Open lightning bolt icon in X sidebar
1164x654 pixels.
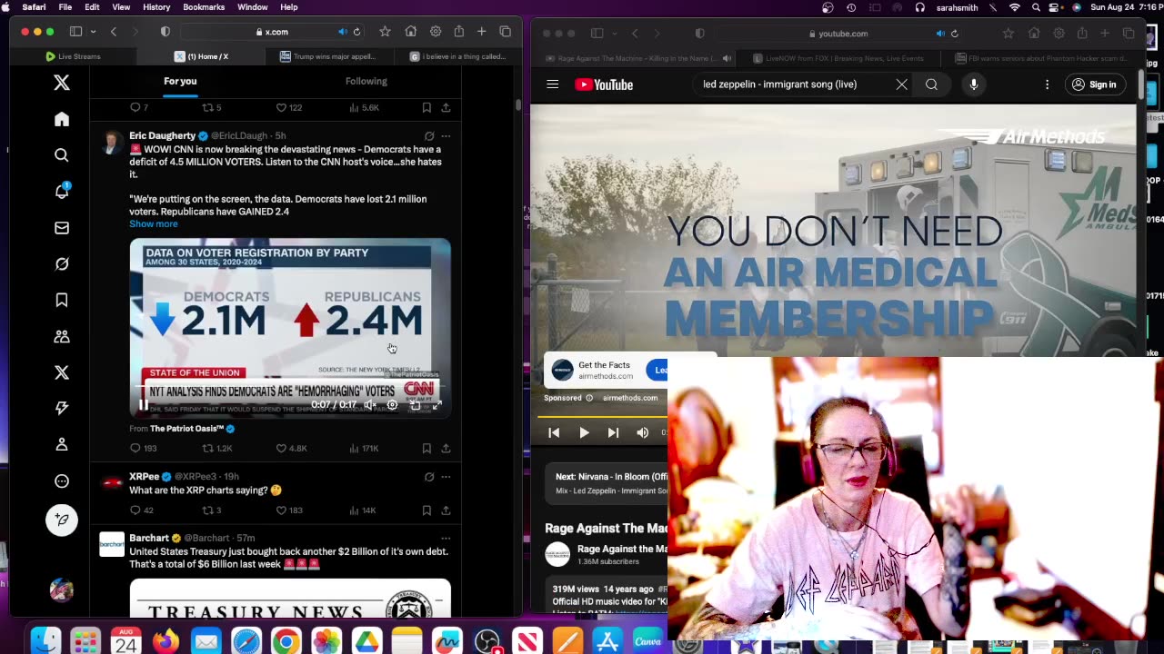point(62,408)
